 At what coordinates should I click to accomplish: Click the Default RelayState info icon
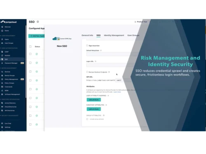point(101,51)
